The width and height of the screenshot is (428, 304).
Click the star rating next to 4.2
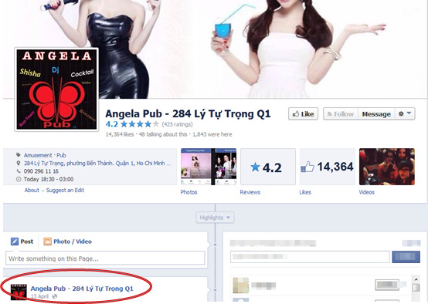click(140, 124)
